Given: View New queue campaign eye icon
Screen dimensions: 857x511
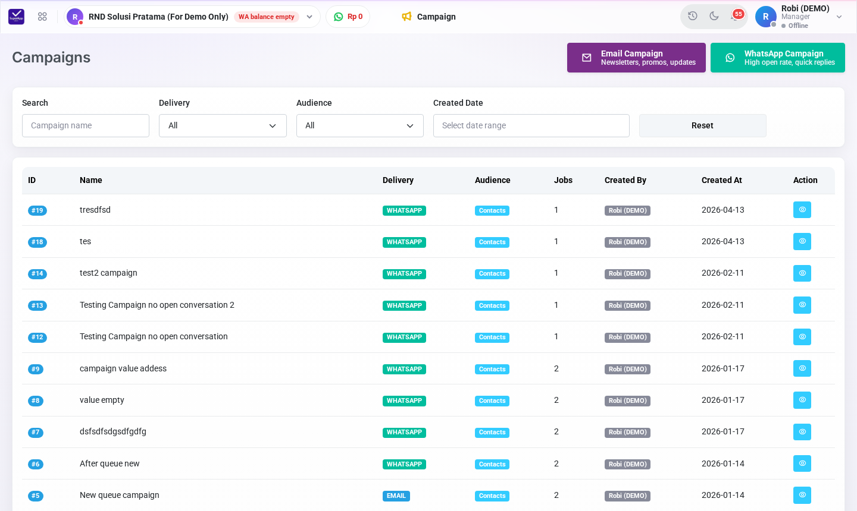Looking at the screenshot, I should coord(802,495).
